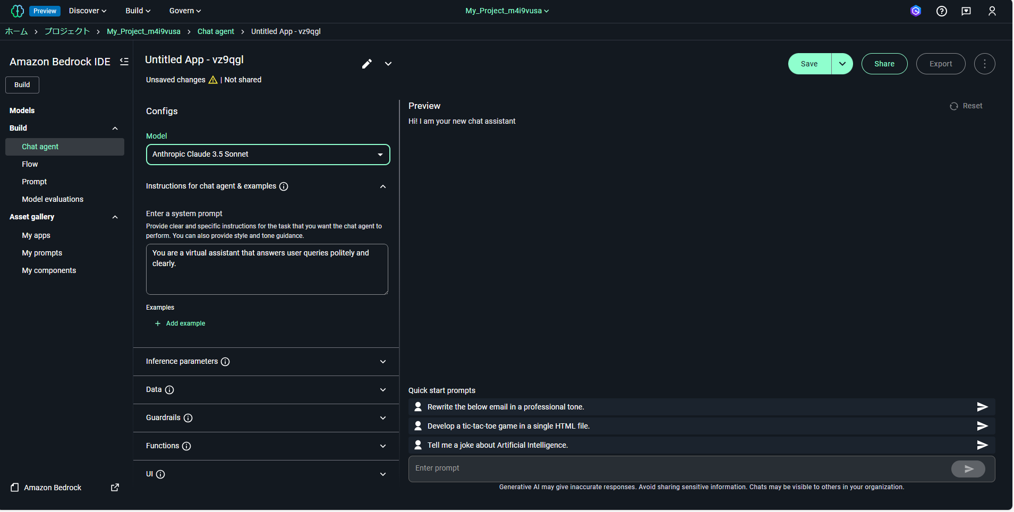Go to My_Project_m4i9vusa breadcrumb

click(x=143, y=31)
